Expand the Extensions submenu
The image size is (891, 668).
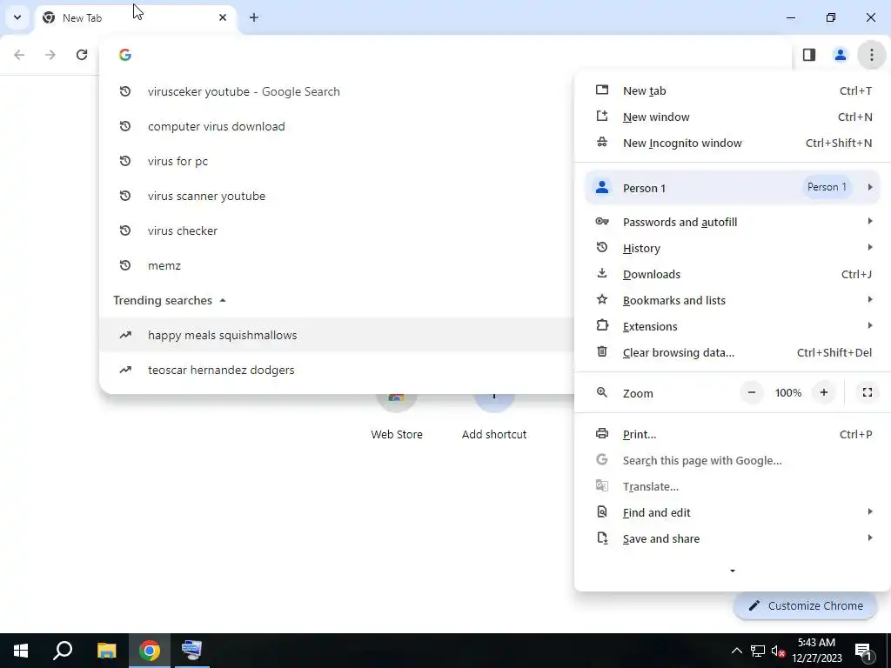click(x=733, y=327)
